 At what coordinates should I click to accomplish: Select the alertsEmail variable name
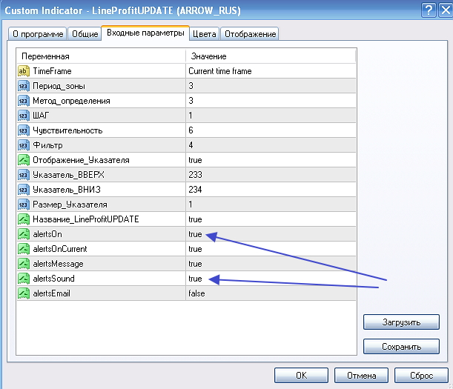51,293
